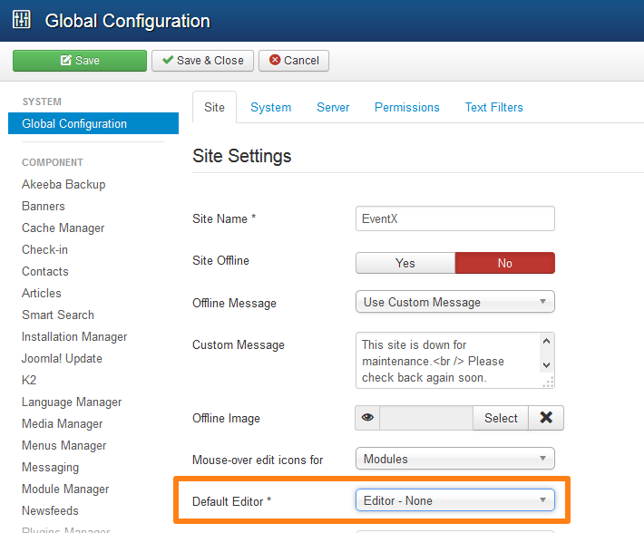
Task: Open Joomla! Update component link
Action: pos(62,358)
